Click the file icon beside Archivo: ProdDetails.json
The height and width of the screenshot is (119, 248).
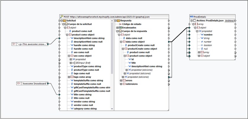(x=194, y=21)
